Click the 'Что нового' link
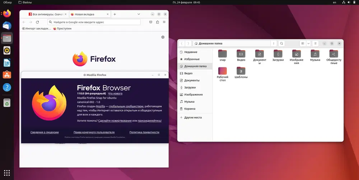This screenshot has width=359, height=180. (x=115, y=94)
